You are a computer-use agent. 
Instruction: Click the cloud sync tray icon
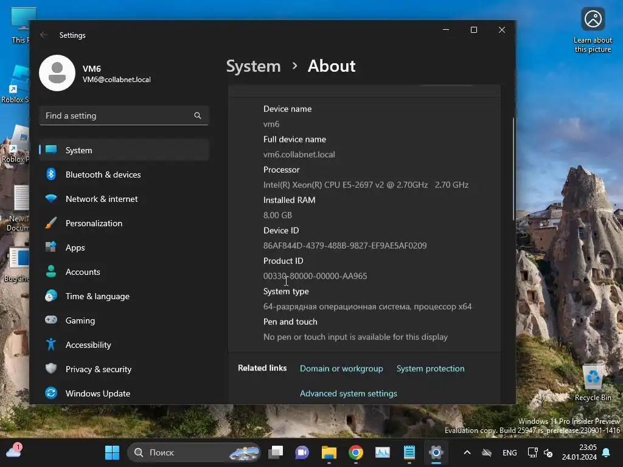click(x=487, y=452)
